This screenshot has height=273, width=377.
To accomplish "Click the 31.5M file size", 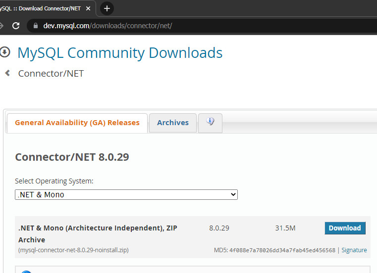I will tap(285, 228).
